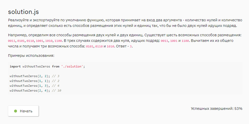The height and width of the screenshot is (124, 249).
Task: Click the word Реализуйте in the task description
Action: [19, 20]
